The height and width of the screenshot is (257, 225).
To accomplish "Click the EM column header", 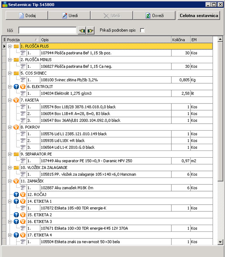I will click(x=202, y=40).
